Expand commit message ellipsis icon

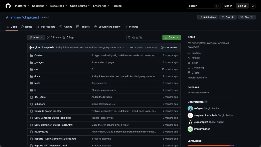pyautogui.click(x=131, y=47)
